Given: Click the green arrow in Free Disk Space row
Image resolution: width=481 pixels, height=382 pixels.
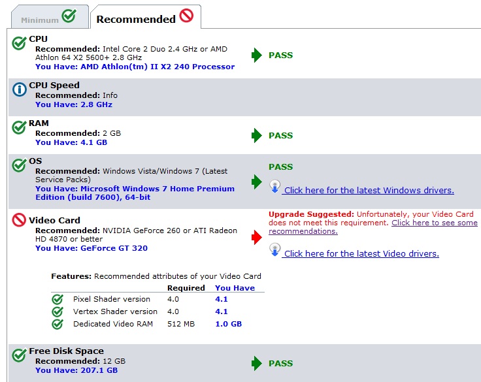Looking at the screenshot, I should coord(256,363).
